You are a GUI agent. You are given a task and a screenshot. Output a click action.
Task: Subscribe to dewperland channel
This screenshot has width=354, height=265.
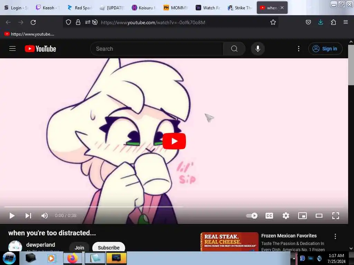click(109, 247)
